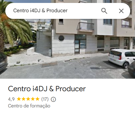Click the magnifier search icon
Screen dimensions: 135x113
pos(104,11)
